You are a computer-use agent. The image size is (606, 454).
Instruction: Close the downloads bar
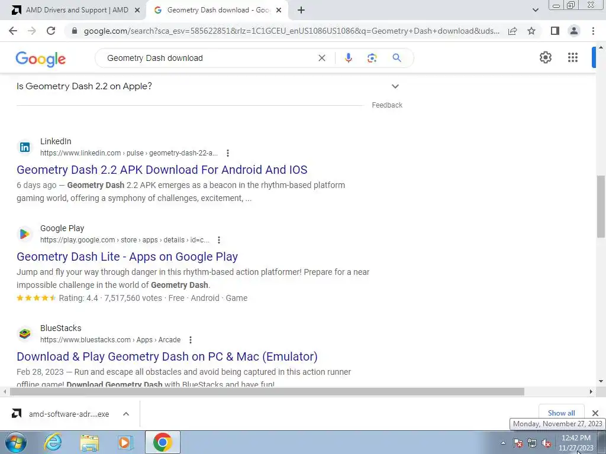point(595,413)
